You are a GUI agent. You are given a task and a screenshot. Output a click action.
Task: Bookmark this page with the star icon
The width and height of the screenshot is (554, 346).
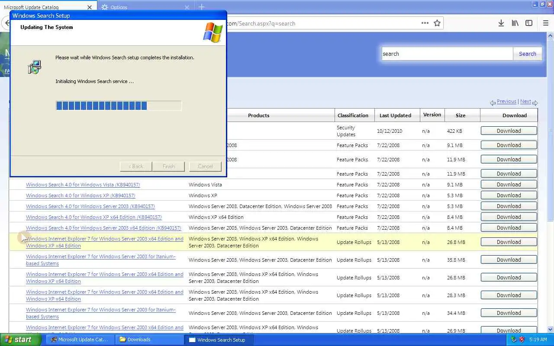click(437, 23)
